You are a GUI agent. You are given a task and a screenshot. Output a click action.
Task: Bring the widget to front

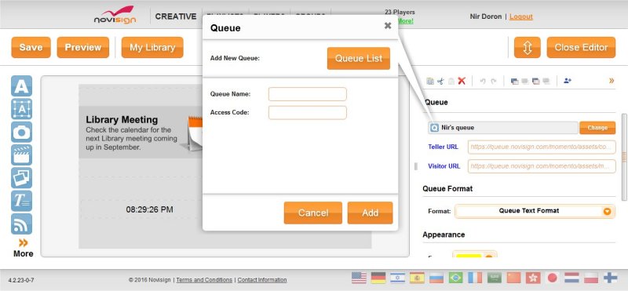coord(515,82)
